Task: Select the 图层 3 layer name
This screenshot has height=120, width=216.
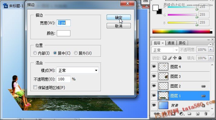Action: 176,76
